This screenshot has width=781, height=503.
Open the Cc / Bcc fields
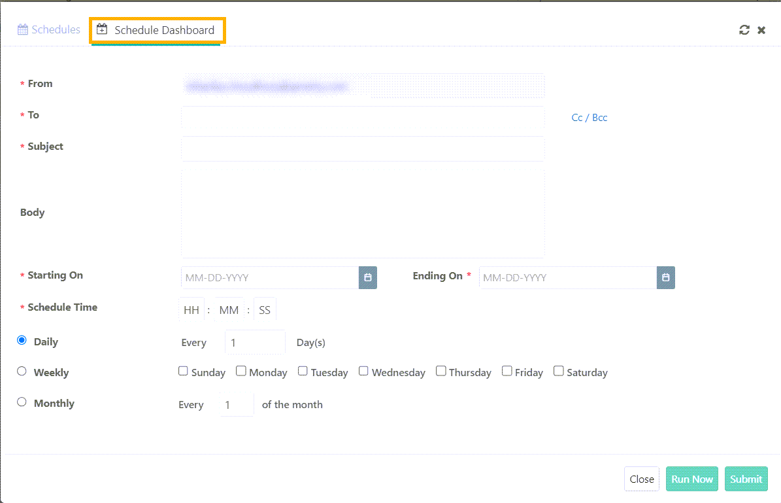590,117
